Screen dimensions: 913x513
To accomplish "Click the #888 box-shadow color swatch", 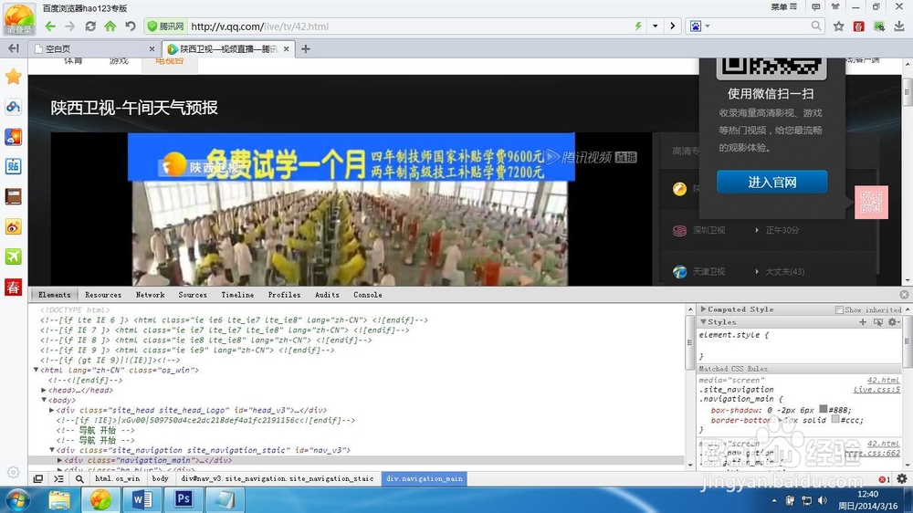I will coord(824,409).
